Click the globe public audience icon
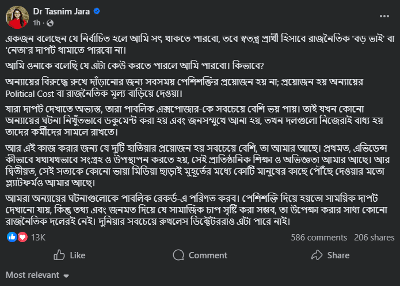Viewport: 400px width, 286px height. 49,22
